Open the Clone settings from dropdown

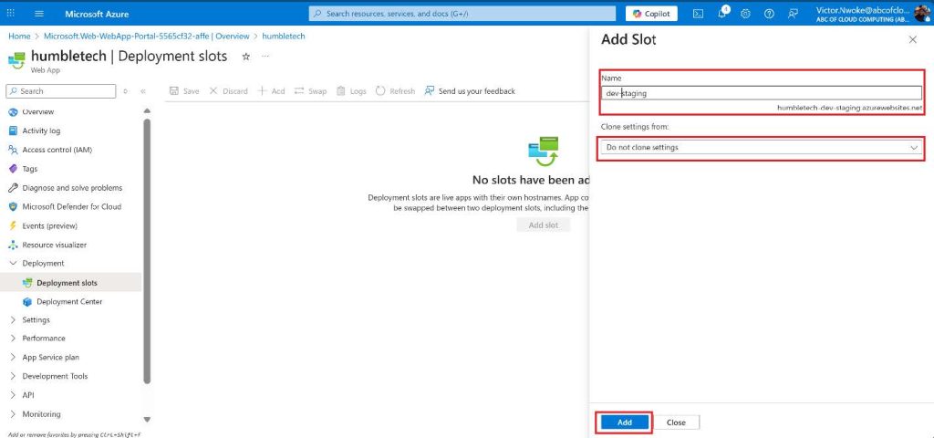pyautogui.click(x=762, y=147)
